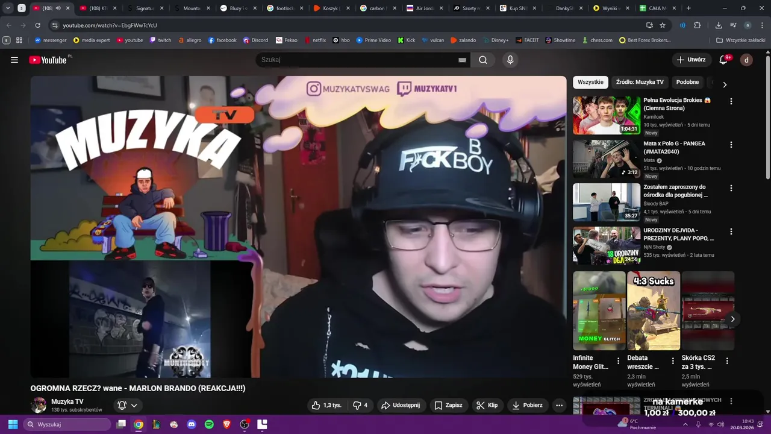The height and width of the screenshot is (434, 771).
Task: Select the Podobne filter chip
Action: tap(687, 82)
